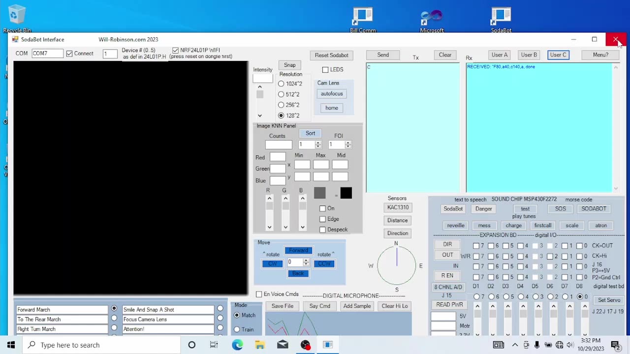Click the black color swatch
This screenshot has width=630, height=354.
tap(346, 193)
